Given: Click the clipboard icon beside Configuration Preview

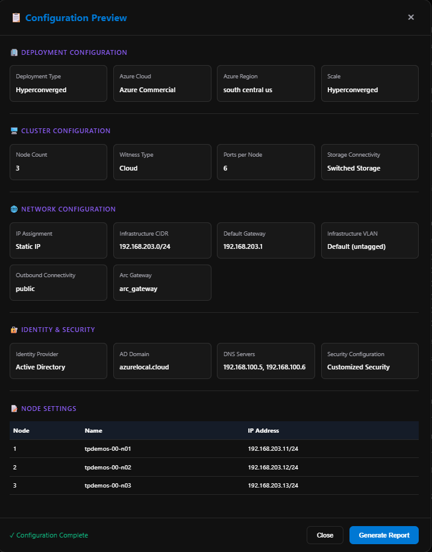Looking at the screenshot, I should pyautogui.click(x=16, y=18).
